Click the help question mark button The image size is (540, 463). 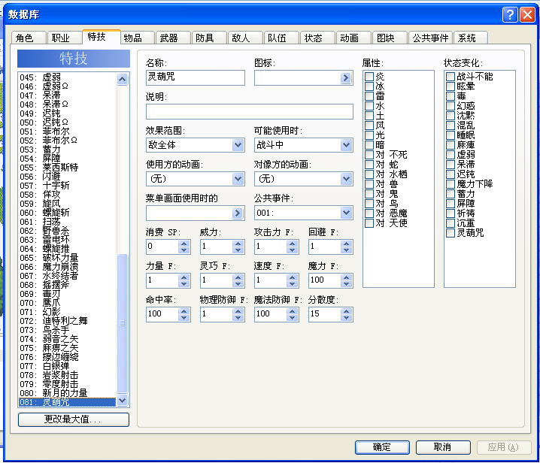510,15
